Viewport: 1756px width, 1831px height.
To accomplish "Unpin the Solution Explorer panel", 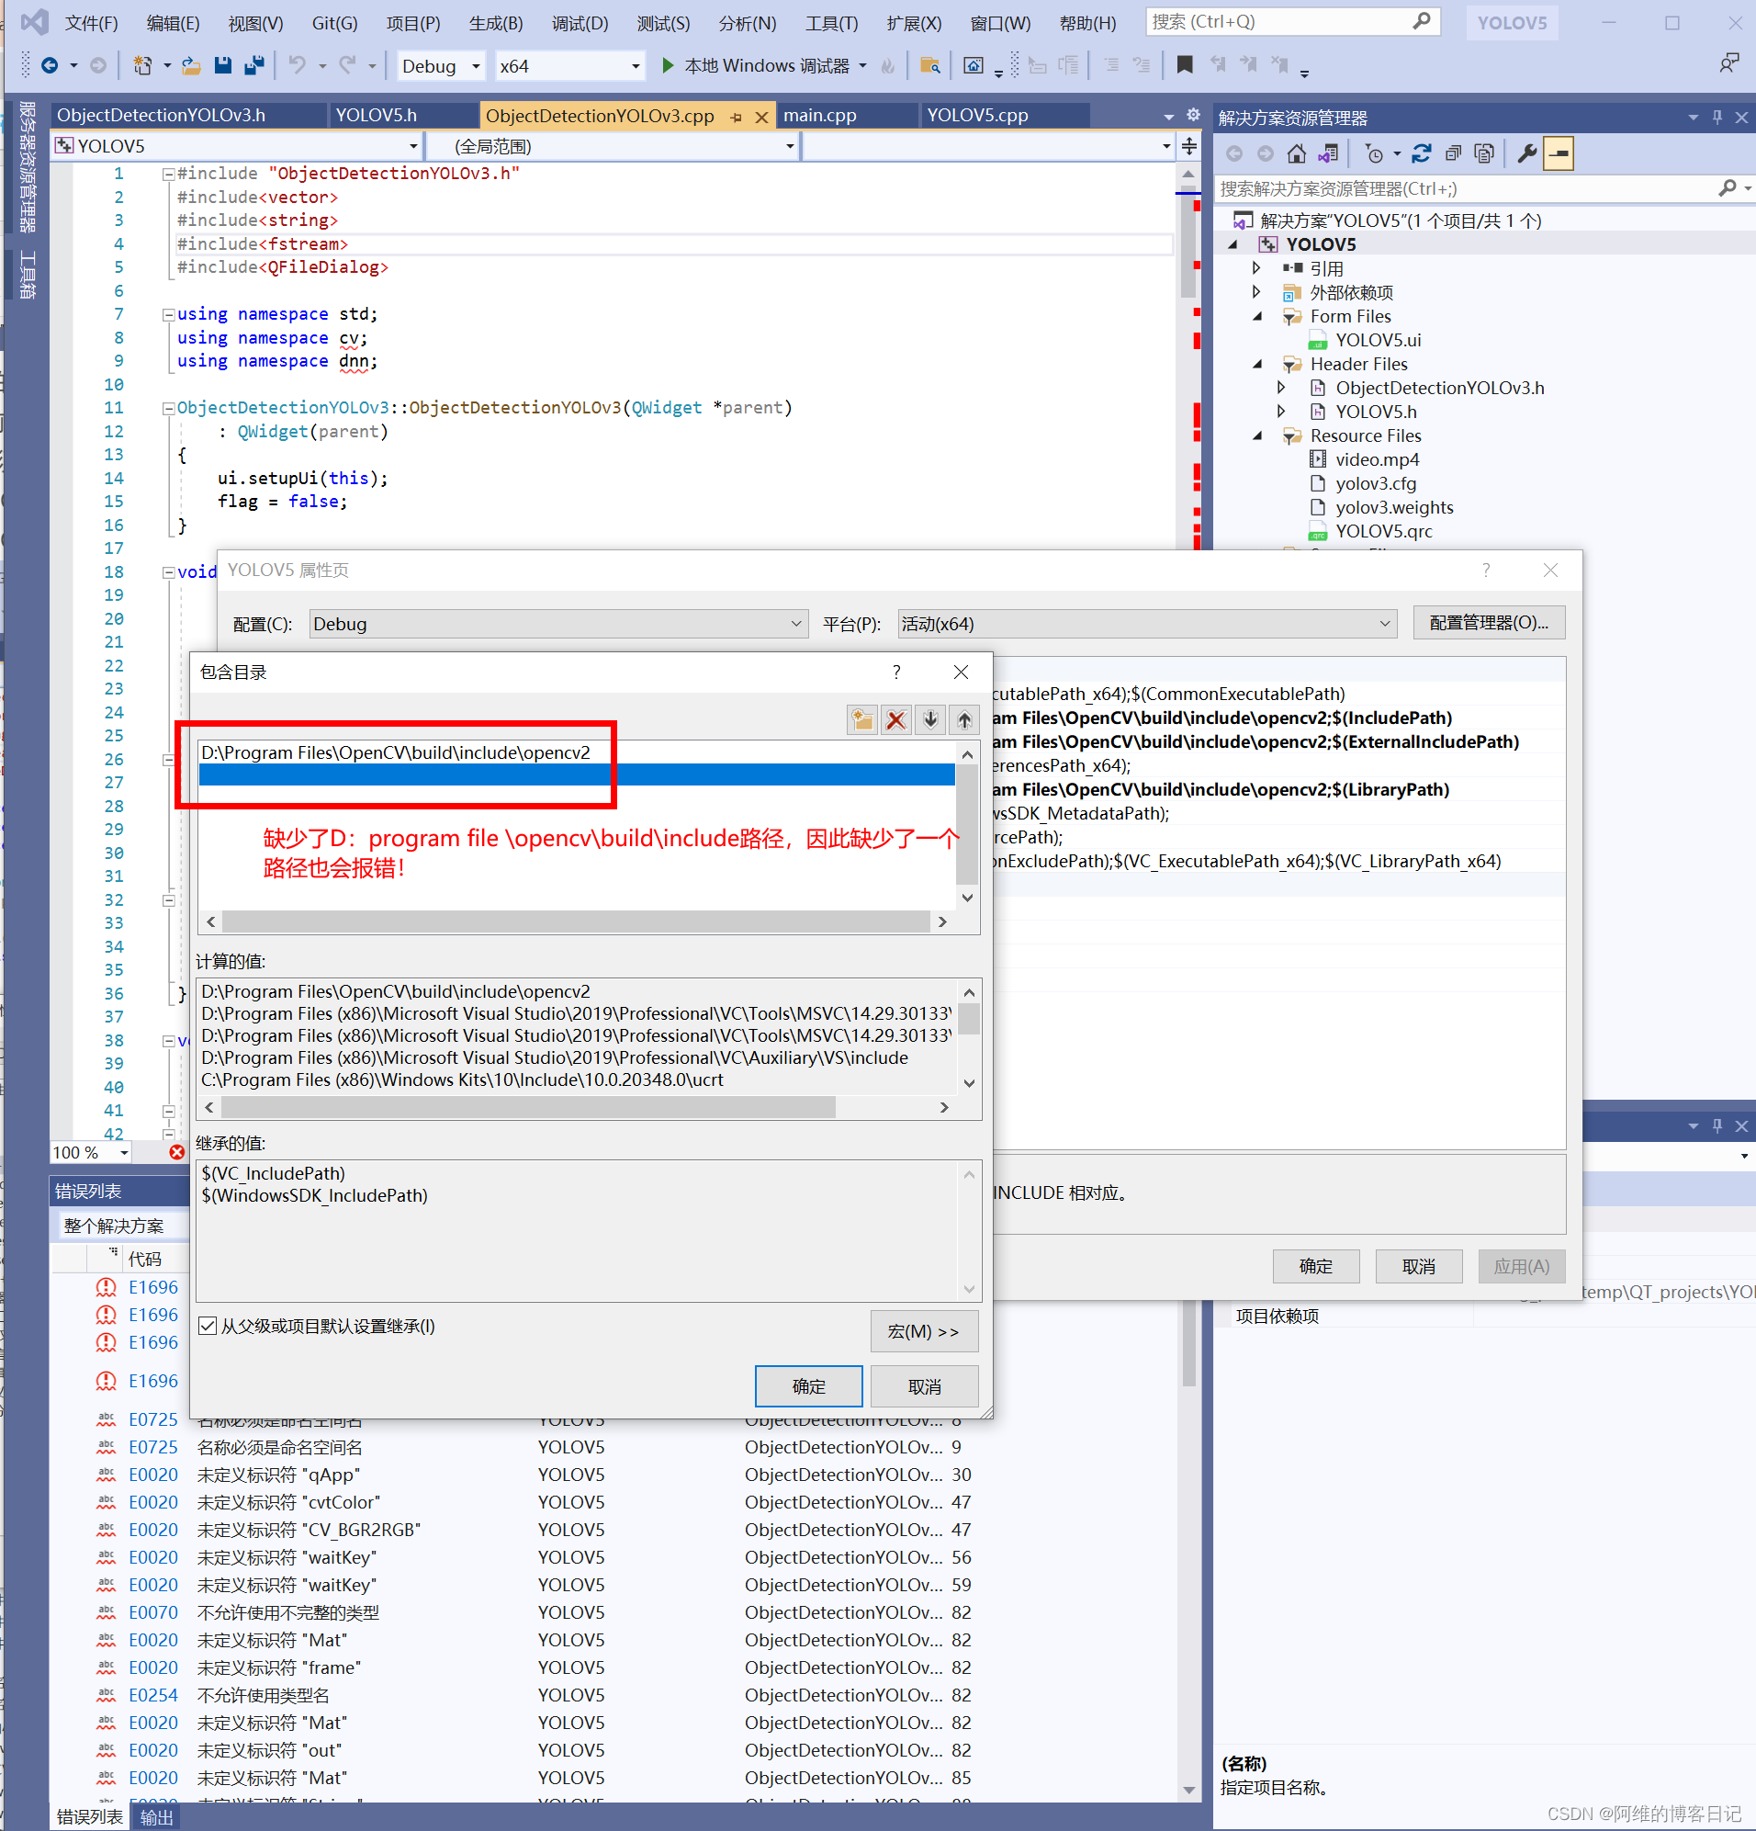I will tap(1716, 117).
